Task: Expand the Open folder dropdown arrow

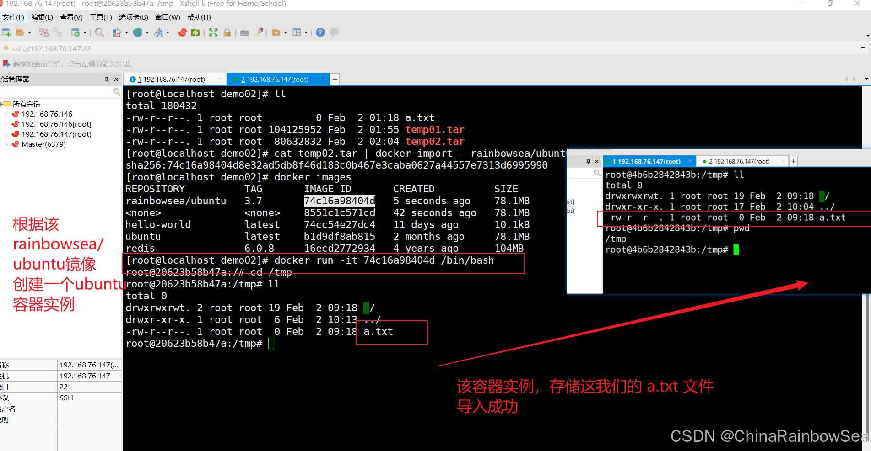Action: [29, 32]
